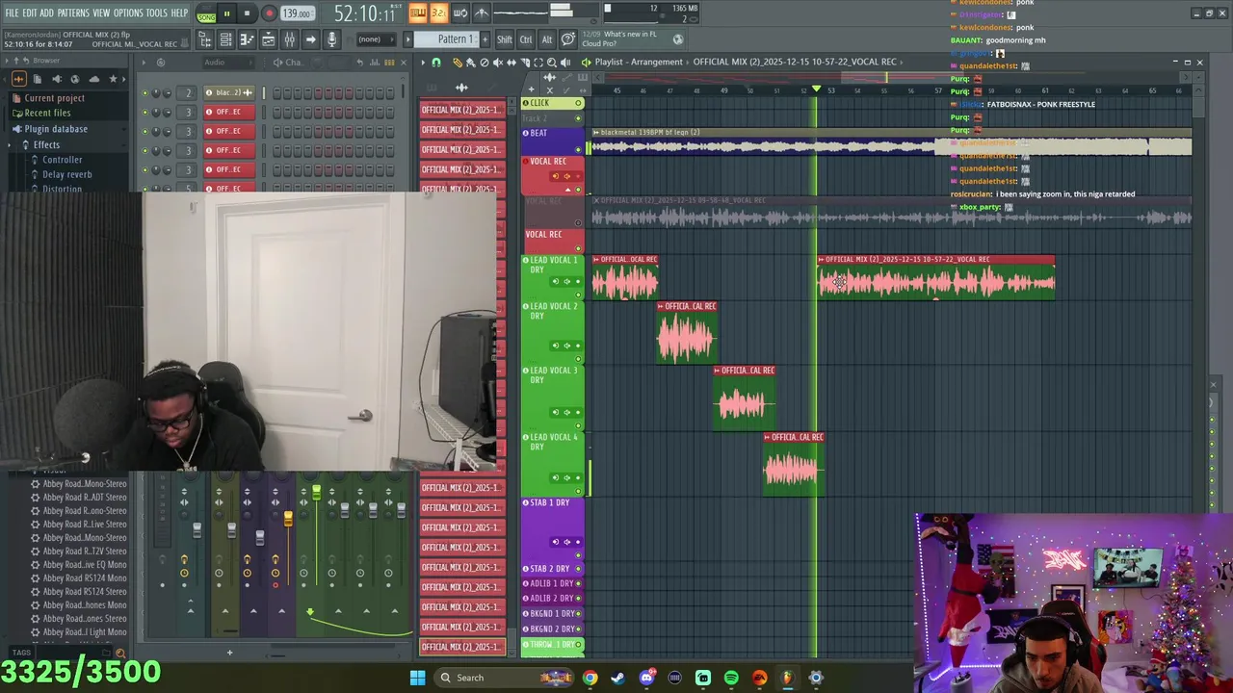Image resolution: width=1233 pixels, height=693 pixels.
Task: Select the Paint brush tool in Playlist
Action: 471,63
